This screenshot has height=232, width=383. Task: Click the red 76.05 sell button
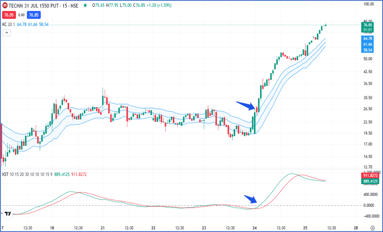pyautogui.click(x=9, y=15)
